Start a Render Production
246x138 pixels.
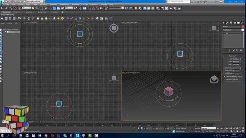(x=171, y=8)
